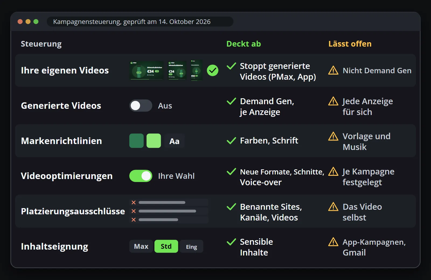The height and width of the screenshot is (280, 431).
Task: Select the Ihre eigenen Videos row label
Action: point(65,70)
